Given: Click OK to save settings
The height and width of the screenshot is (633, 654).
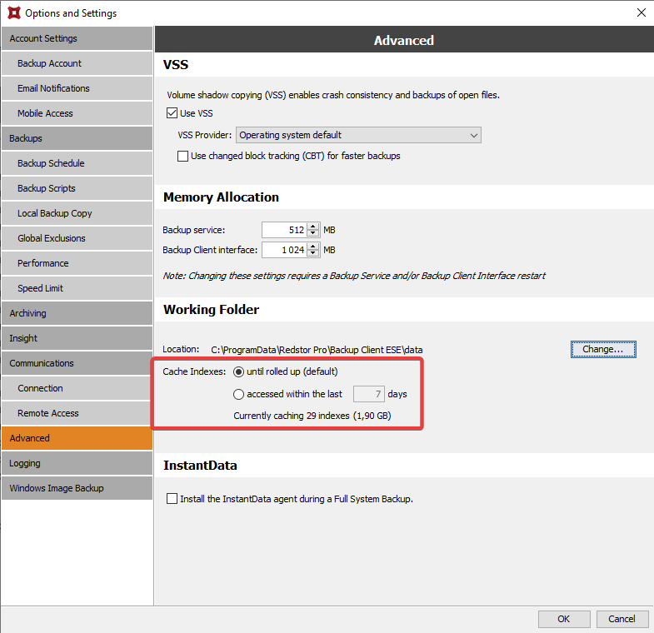Looking at the screenshot, I should pos(564,619).
